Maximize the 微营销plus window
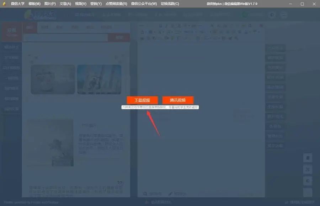Viewport: 320px width, 206px height. click(x=302, y=4)
